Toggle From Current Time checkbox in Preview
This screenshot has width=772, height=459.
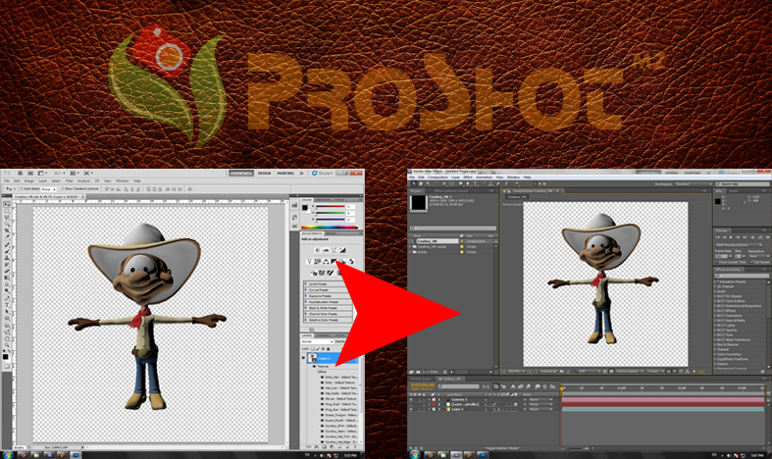click(x=717, y=262)
